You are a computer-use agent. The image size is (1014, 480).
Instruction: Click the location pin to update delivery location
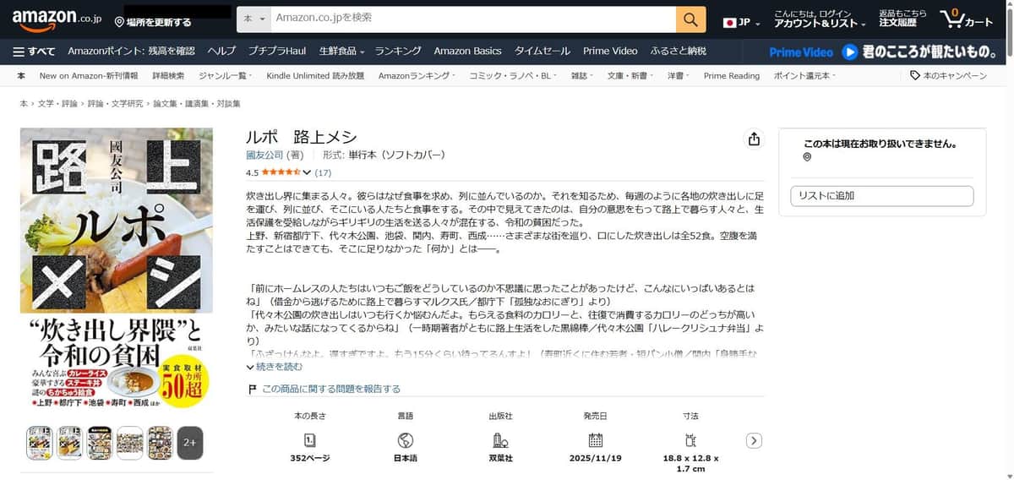[x=120, y=22]
